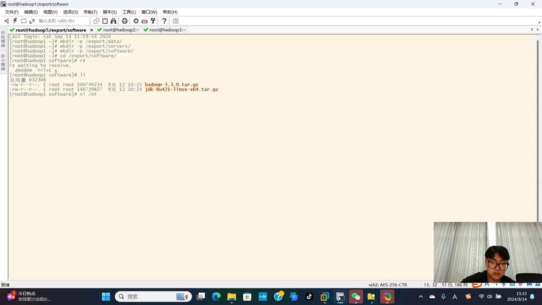Open the 脚本(S) menu

click(110, 12)
